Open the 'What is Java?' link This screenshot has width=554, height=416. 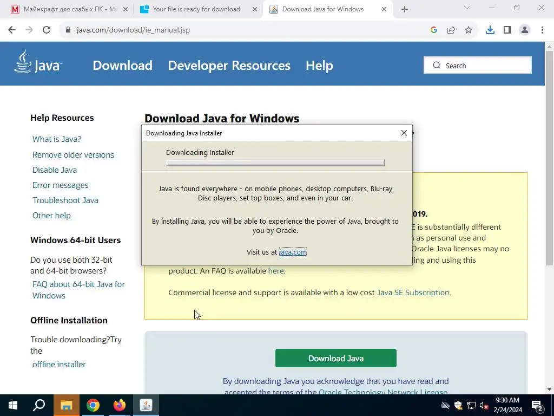(x=57, y=139)
